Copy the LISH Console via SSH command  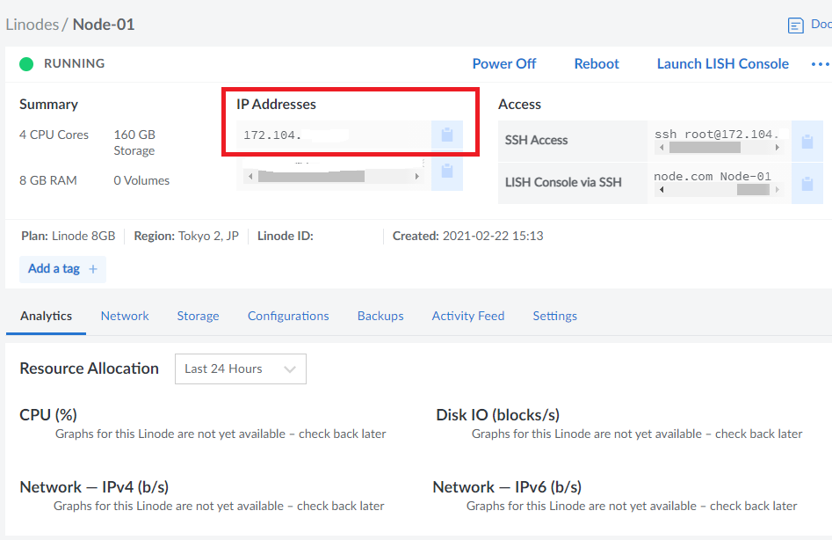tap(807, 183)
